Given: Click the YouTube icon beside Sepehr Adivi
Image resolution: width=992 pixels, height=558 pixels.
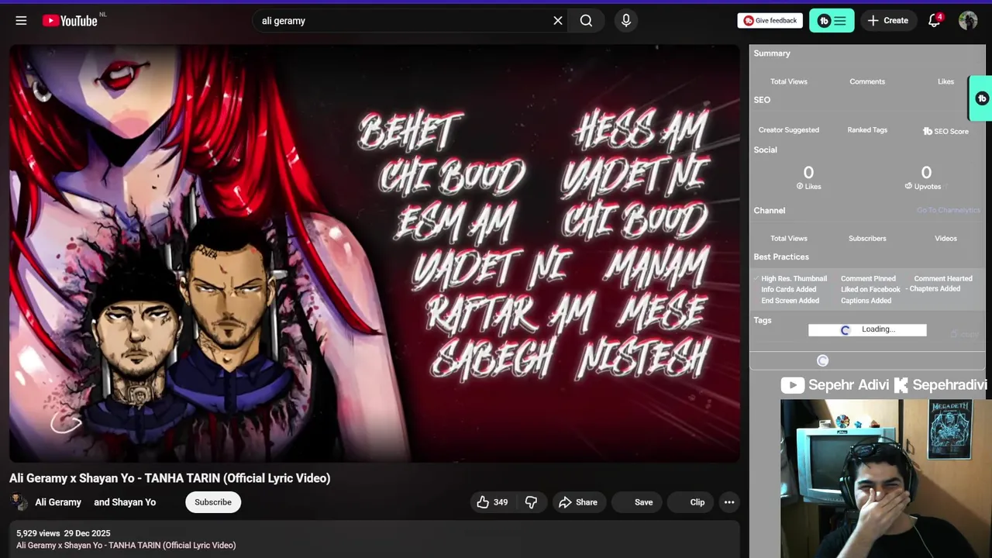Looking at the screenshot, I should pos(792,385).
